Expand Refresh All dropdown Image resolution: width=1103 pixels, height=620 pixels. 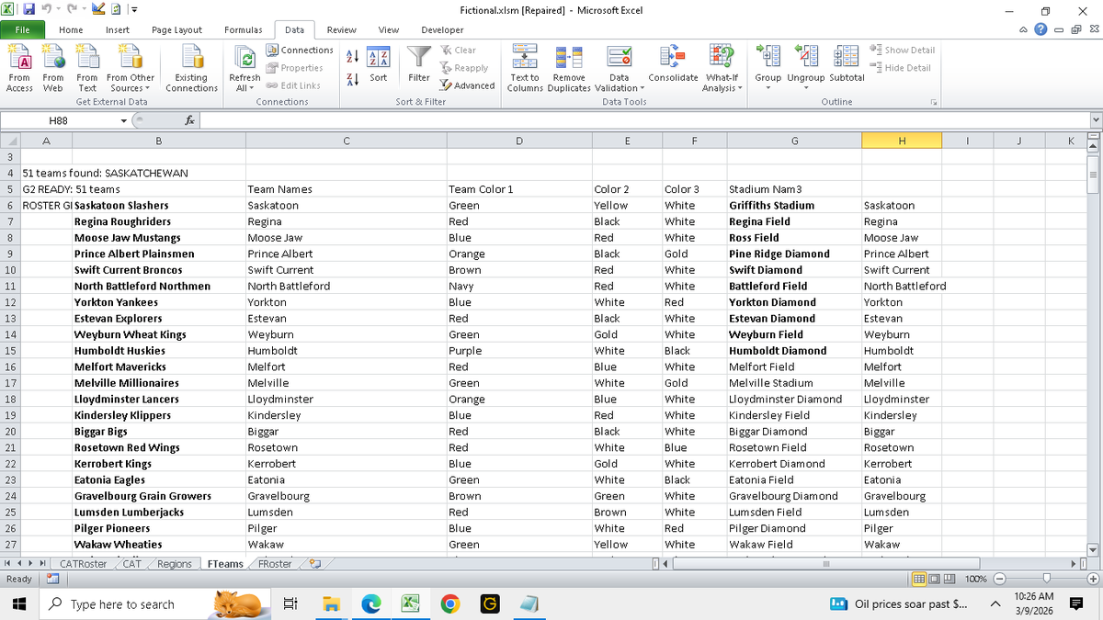(244, 84)
